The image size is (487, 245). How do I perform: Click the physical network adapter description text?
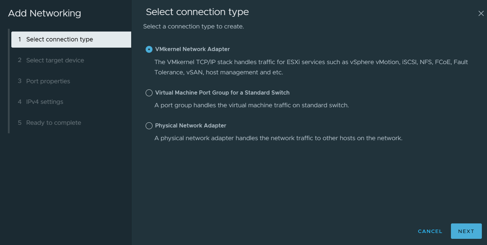(x=278, y=138)
